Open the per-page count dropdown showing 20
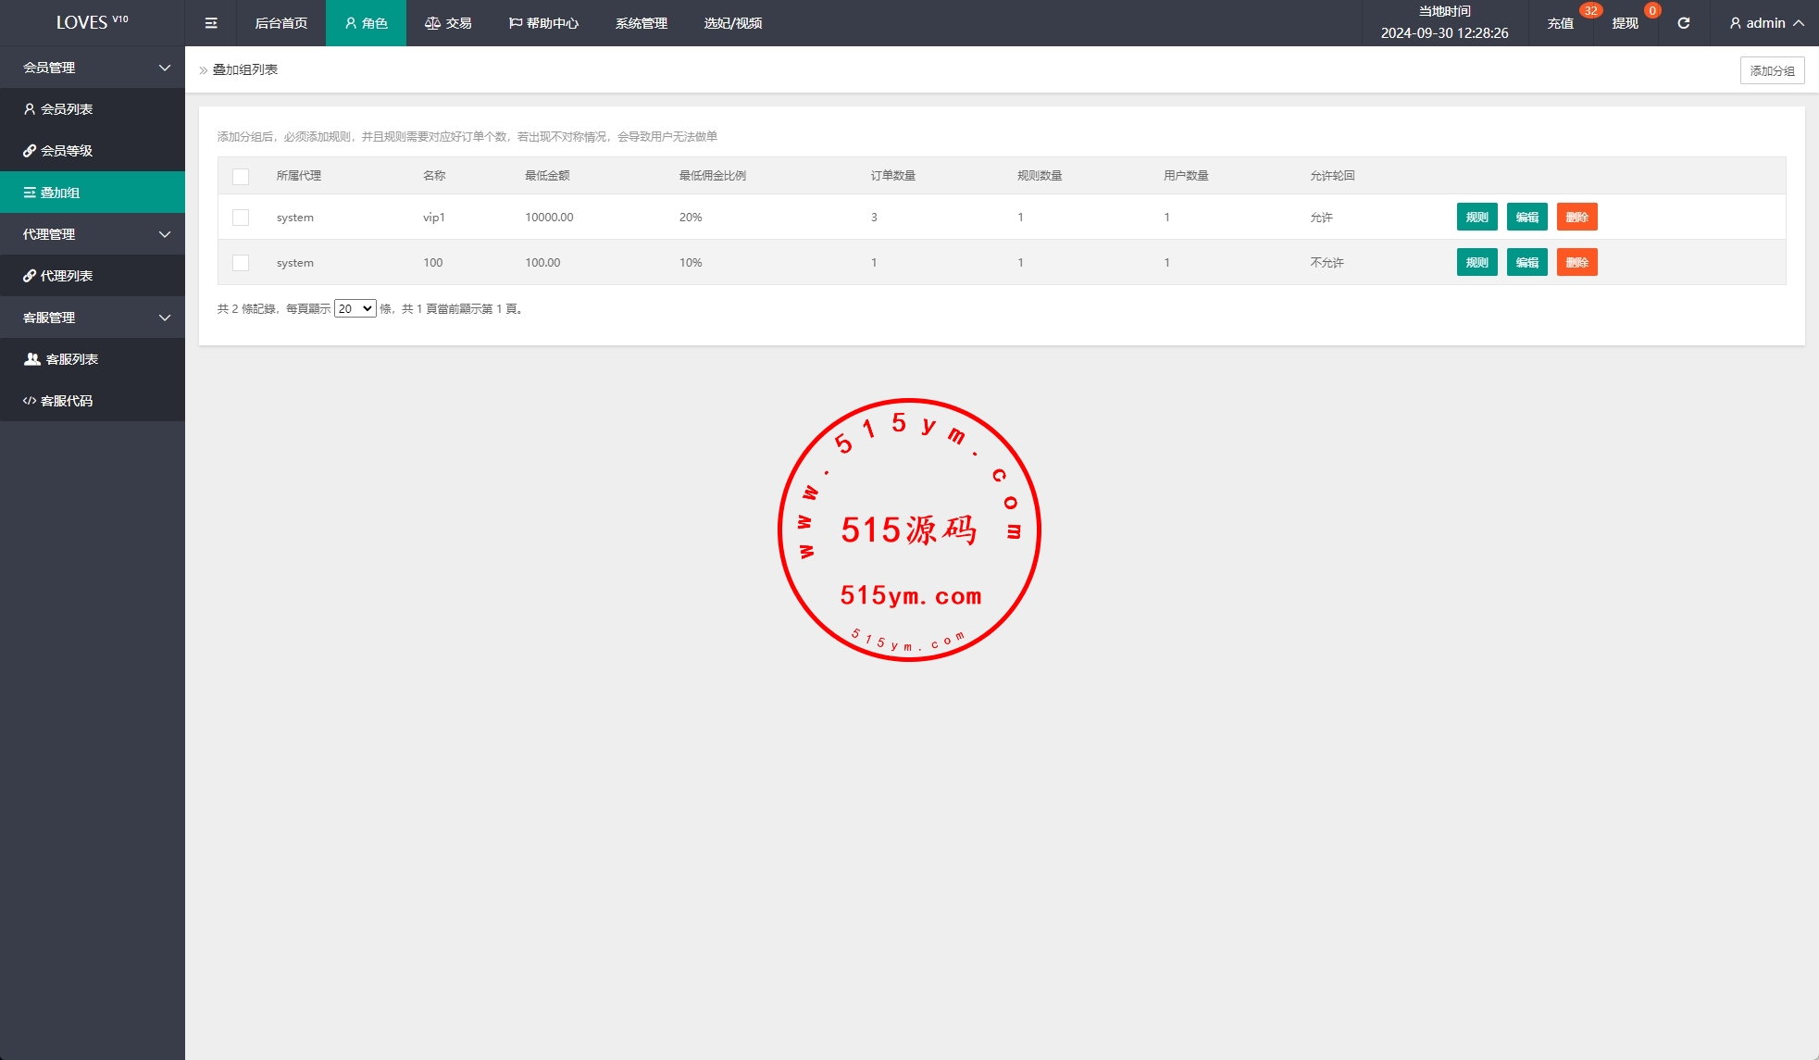 (x=355, y=309)
